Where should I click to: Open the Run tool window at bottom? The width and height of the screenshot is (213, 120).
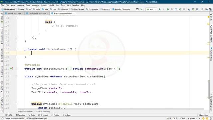tap(67, 115)
